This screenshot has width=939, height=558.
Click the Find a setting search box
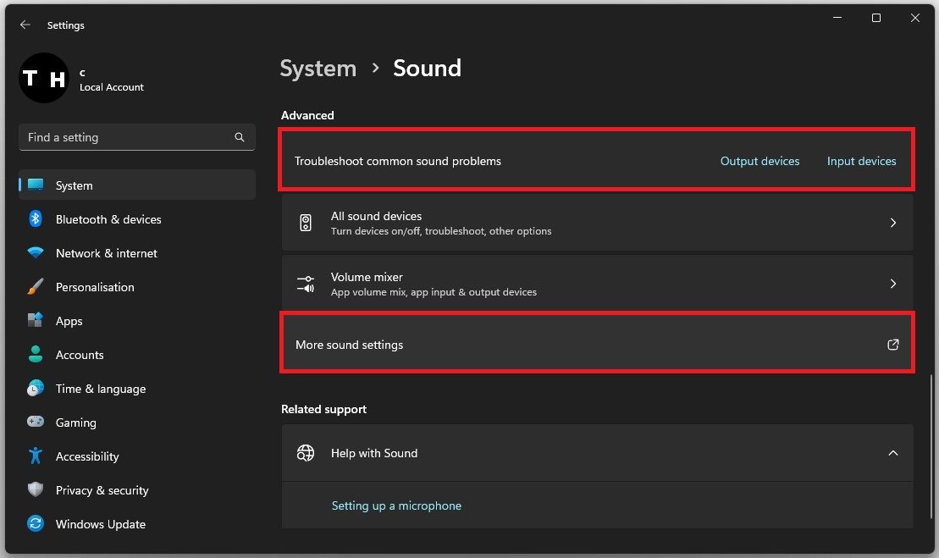pos(127,137)
